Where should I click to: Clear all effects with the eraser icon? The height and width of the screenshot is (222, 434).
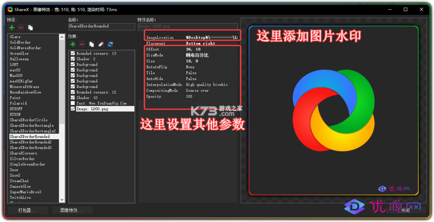(101, 44)
